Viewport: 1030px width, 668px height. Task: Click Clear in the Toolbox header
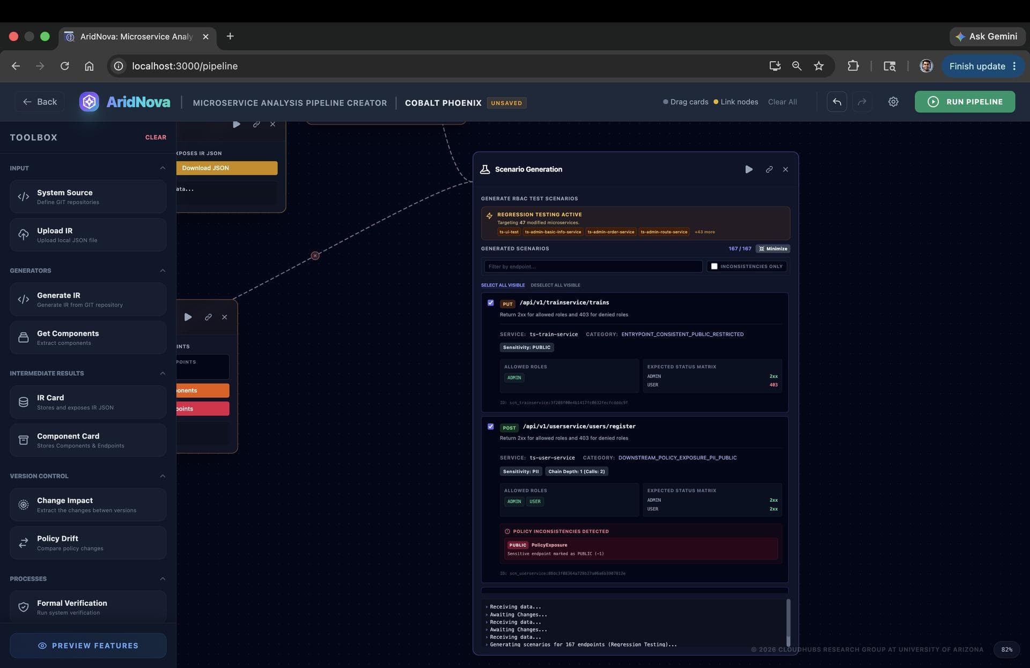[x=156, y=138]
